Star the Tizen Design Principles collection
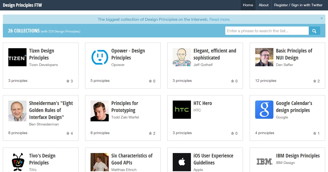The image size is (328, 172). pos(68,81)
